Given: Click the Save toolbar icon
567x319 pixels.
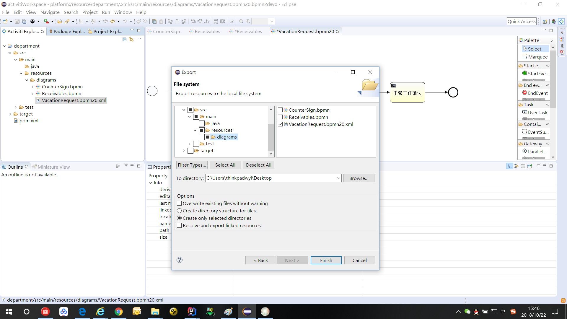Looking at the screenshot, I should coord(17,21).
